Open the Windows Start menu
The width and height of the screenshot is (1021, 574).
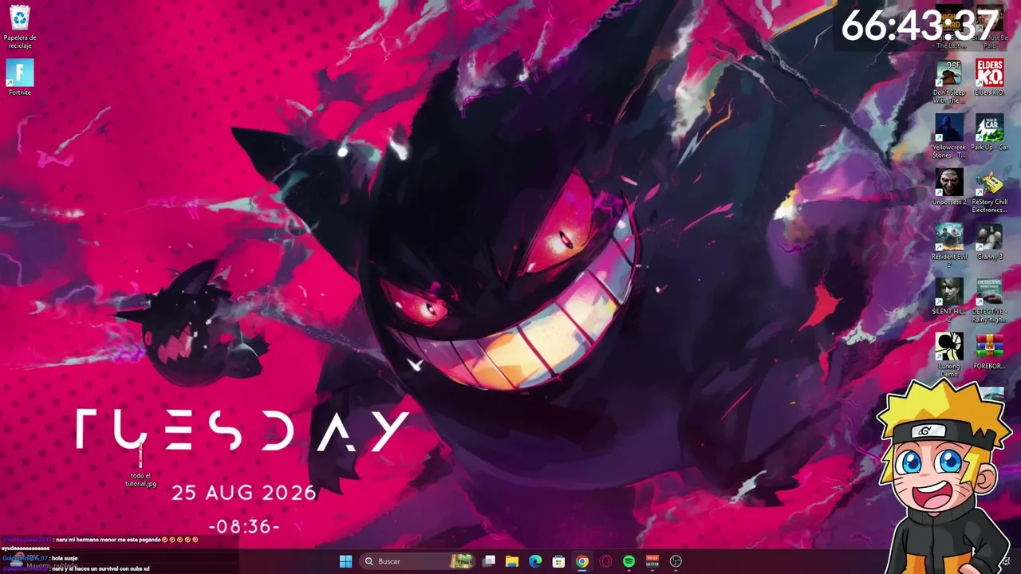345,561
